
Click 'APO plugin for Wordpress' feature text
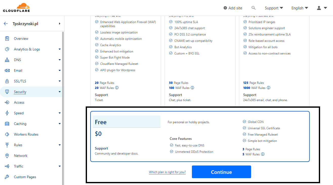(x=118, y=70)
